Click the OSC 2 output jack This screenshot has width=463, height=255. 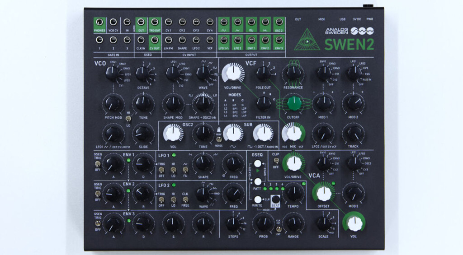coord(279,22)
